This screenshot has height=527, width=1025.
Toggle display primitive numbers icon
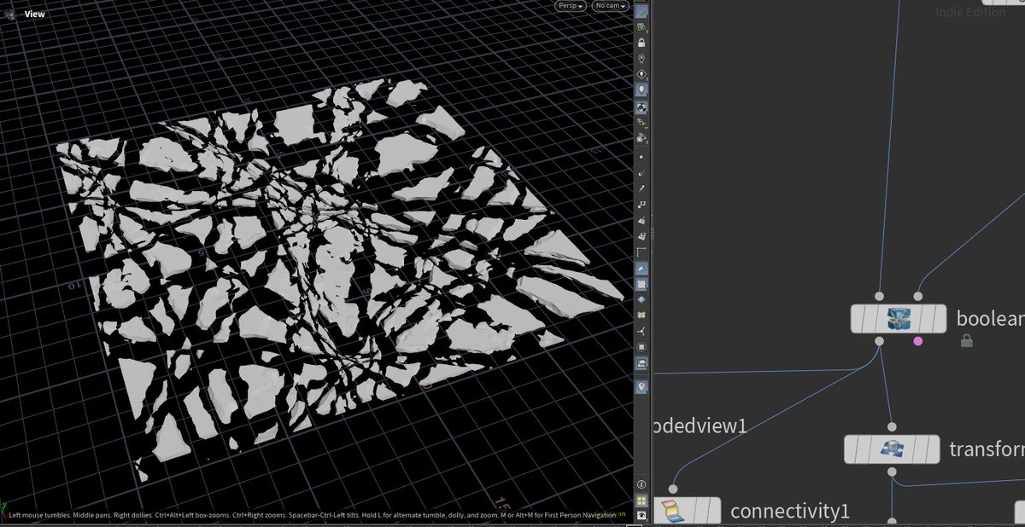641,235
